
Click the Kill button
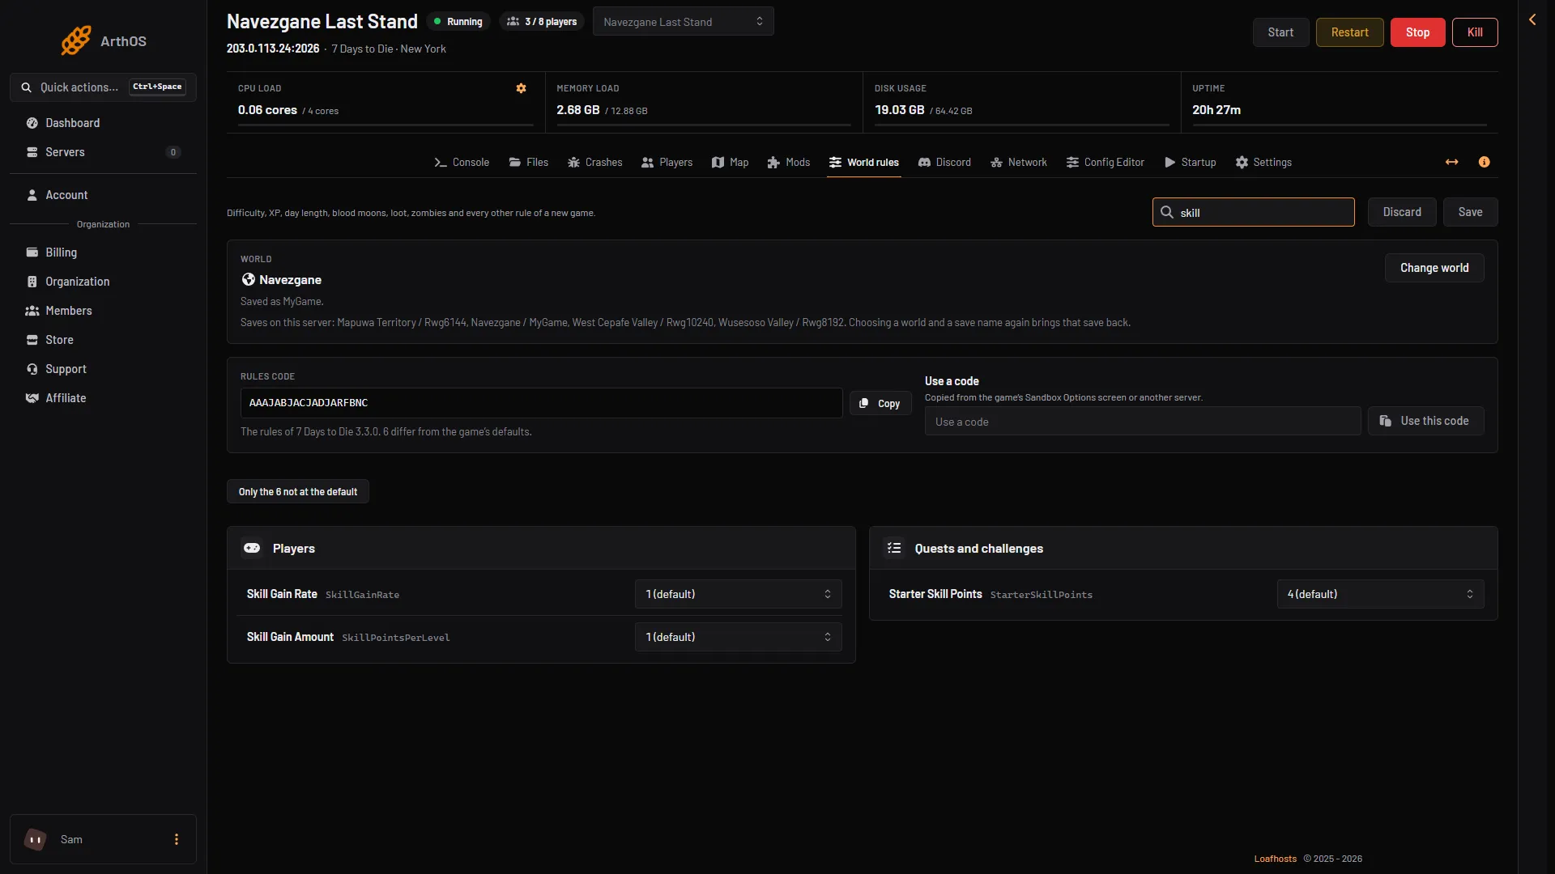point(1475,32)
